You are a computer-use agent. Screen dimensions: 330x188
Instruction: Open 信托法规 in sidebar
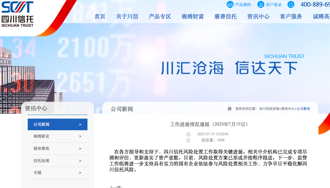click(x=41, y=161)
